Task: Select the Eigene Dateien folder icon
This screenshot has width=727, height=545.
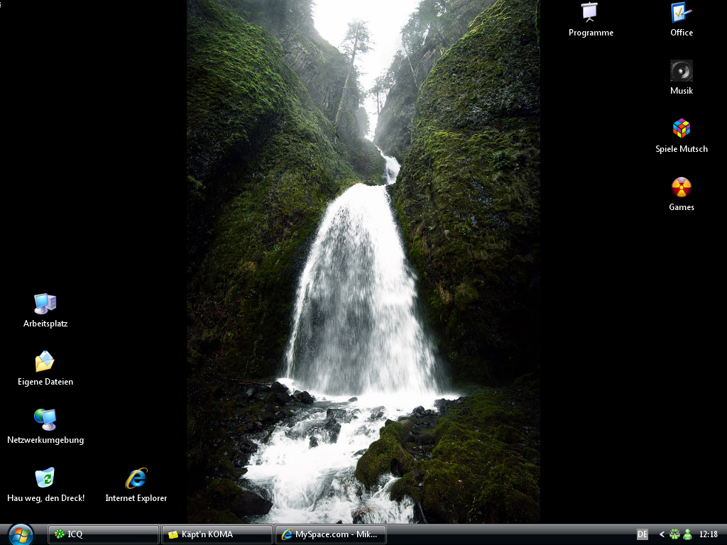Action: click(x=45, y=362)
